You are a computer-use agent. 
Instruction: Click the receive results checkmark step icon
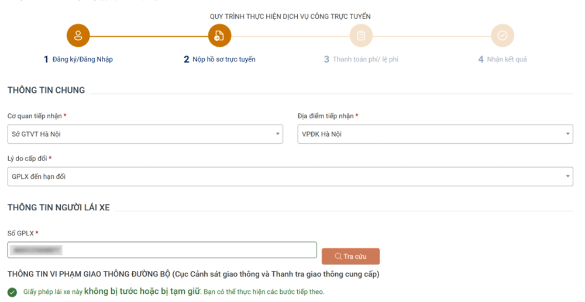click(502, 36)
